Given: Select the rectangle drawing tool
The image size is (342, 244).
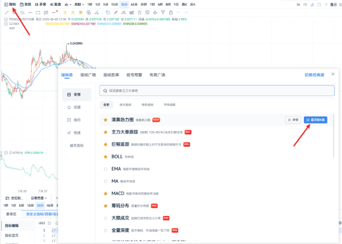Looking at the screenshot, I should [38, 13].
